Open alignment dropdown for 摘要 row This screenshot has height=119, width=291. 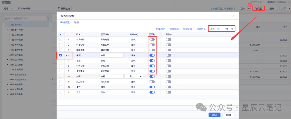pos(134,76)
